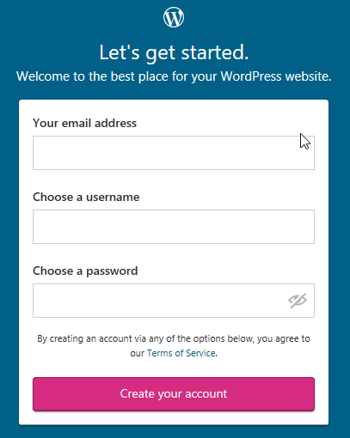Select the white W logo icon
Image resolution: width=350 pixels, height=438 pixels.
174,17
